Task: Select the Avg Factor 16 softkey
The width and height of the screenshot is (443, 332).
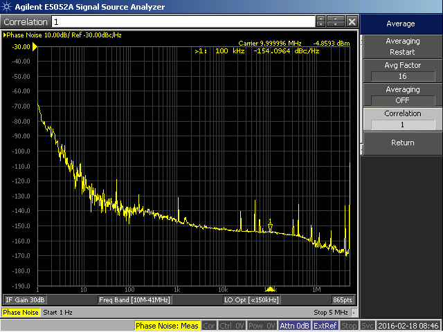Action: point(402,71)
